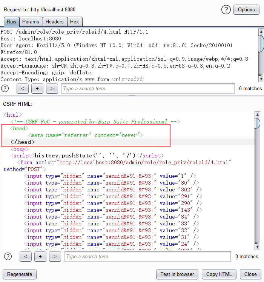The height and width of the screenshot is (282, 264).
Task: Click scroll down arrow of request pane
Action: (261, 79)
